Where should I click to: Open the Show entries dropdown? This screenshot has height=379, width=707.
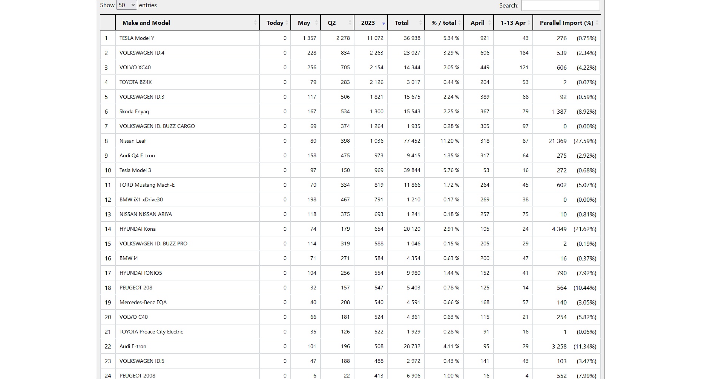[126, 5]
